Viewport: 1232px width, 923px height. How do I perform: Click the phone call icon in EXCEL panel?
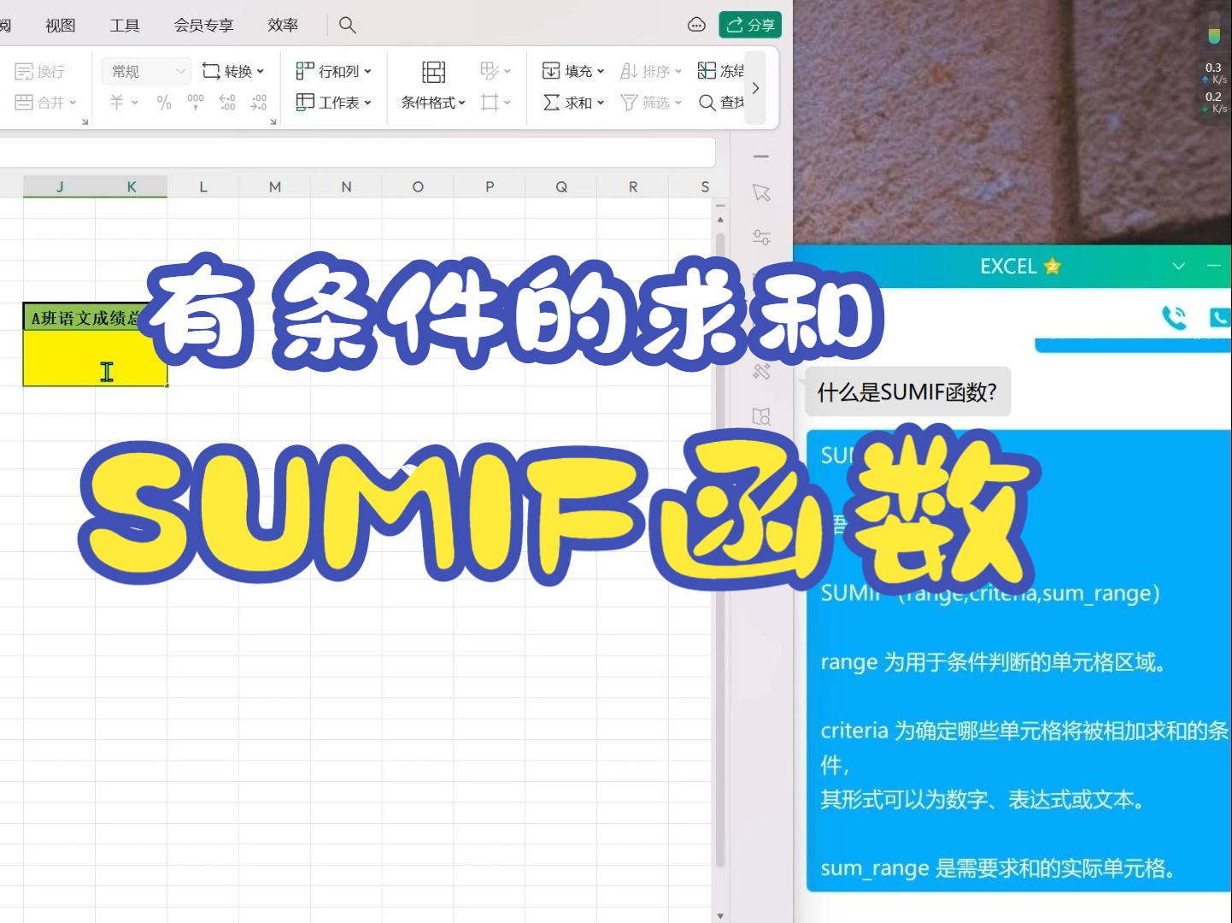[x=1174, y=317]
